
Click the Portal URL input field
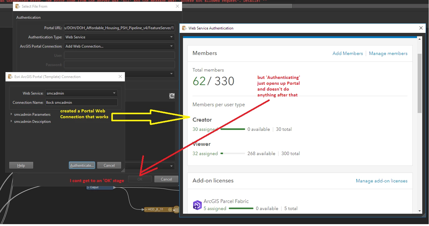click(x=119, y=28)
